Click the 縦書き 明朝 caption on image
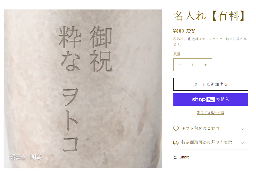 (x=26, y=157)
